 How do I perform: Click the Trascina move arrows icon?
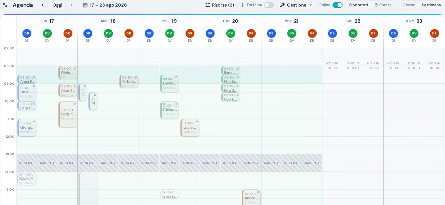(x=242, y=5)
